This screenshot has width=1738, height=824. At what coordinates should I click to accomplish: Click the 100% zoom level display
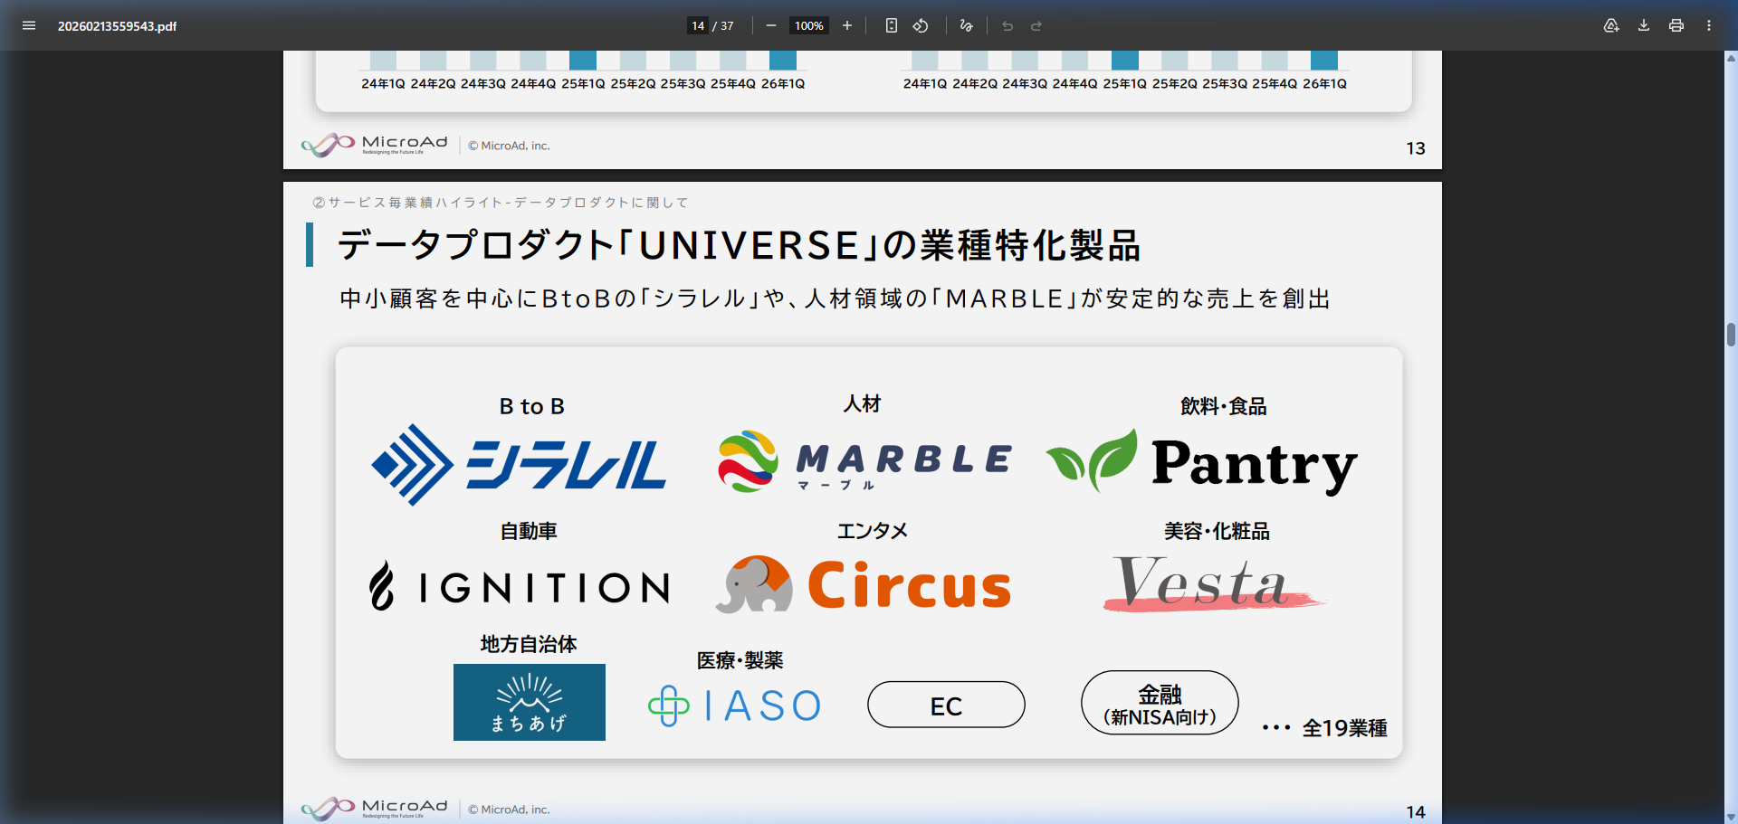[x=808, y=25]
